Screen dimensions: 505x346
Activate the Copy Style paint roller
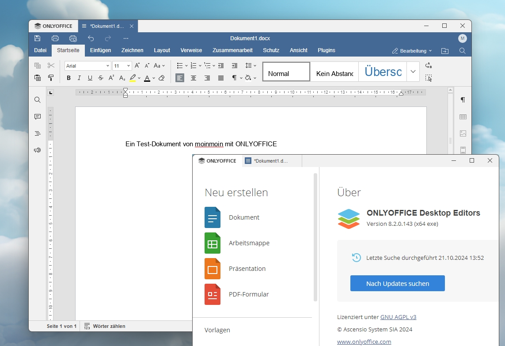51,78
